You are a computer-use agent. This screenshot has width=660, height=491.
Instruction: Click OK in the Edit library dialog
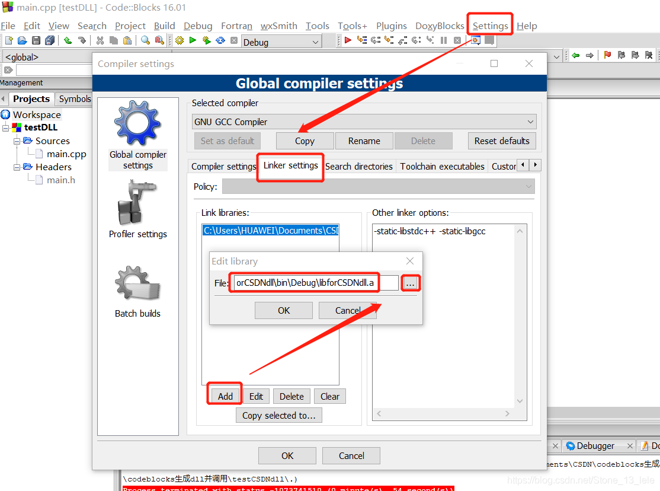(x=284, y=311)
